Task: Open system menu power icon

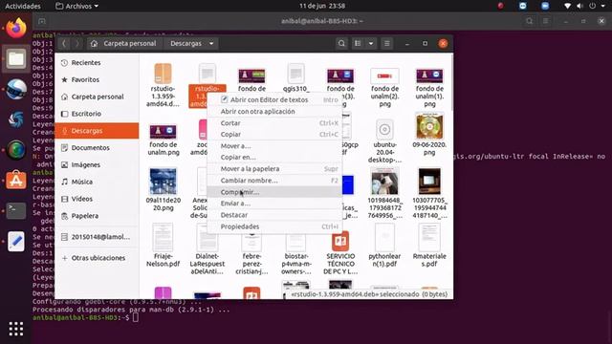Action: (593, 6)
